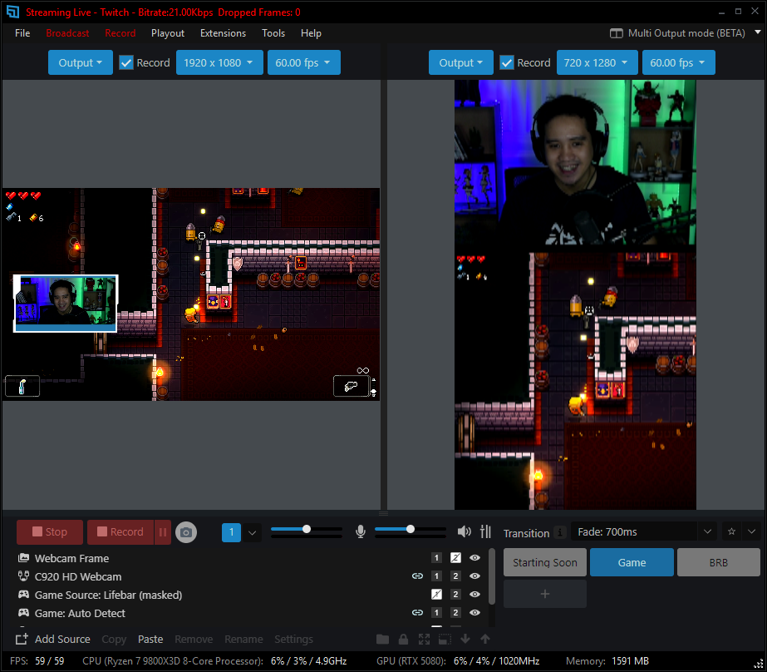The width and height of the screenshot is (767, 672).
Task: Click the red Record button beside Stop
Action: click(x=120, y=532)
